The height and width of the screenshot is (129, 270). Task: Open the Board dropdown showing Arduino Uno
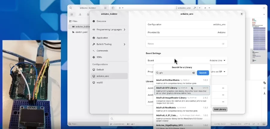click(217, 60)
